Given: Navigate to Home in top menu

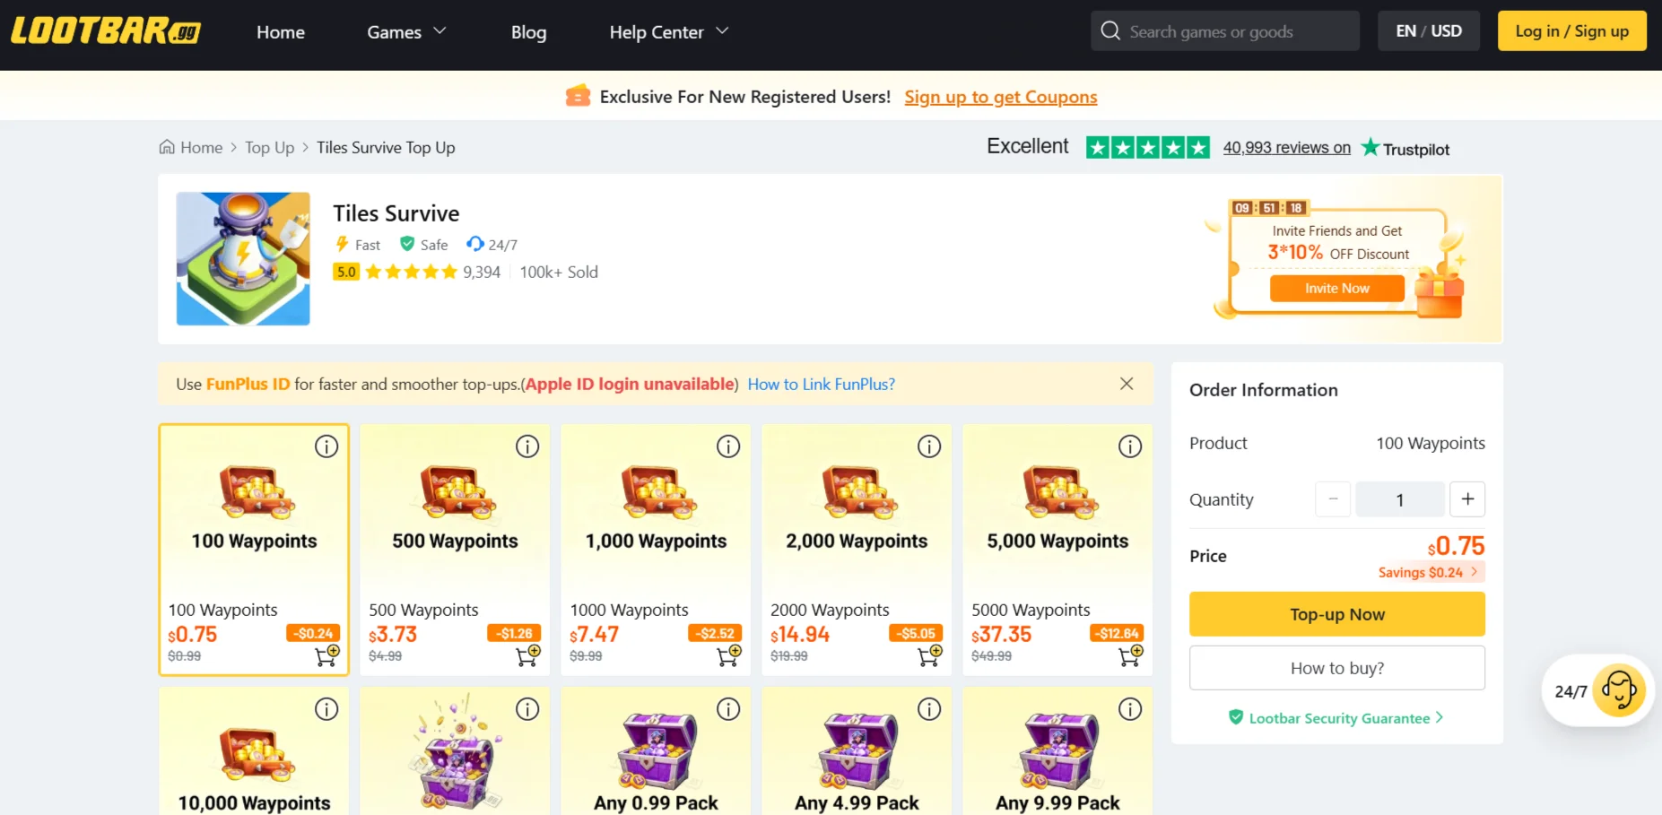Looking at the screenshot, I should pos(281,32).
